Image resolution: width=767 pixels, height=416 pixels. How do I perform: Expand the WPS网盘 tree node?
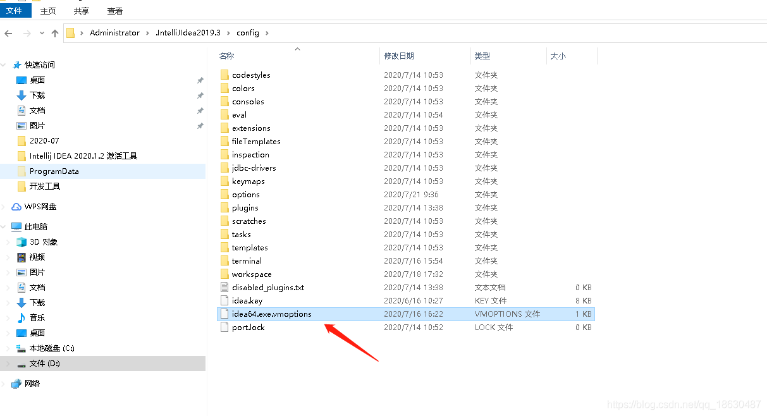pos(4,207)
